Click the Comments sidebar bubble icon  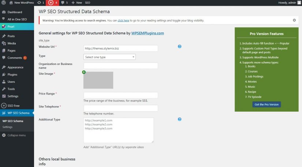coord(4,58)
